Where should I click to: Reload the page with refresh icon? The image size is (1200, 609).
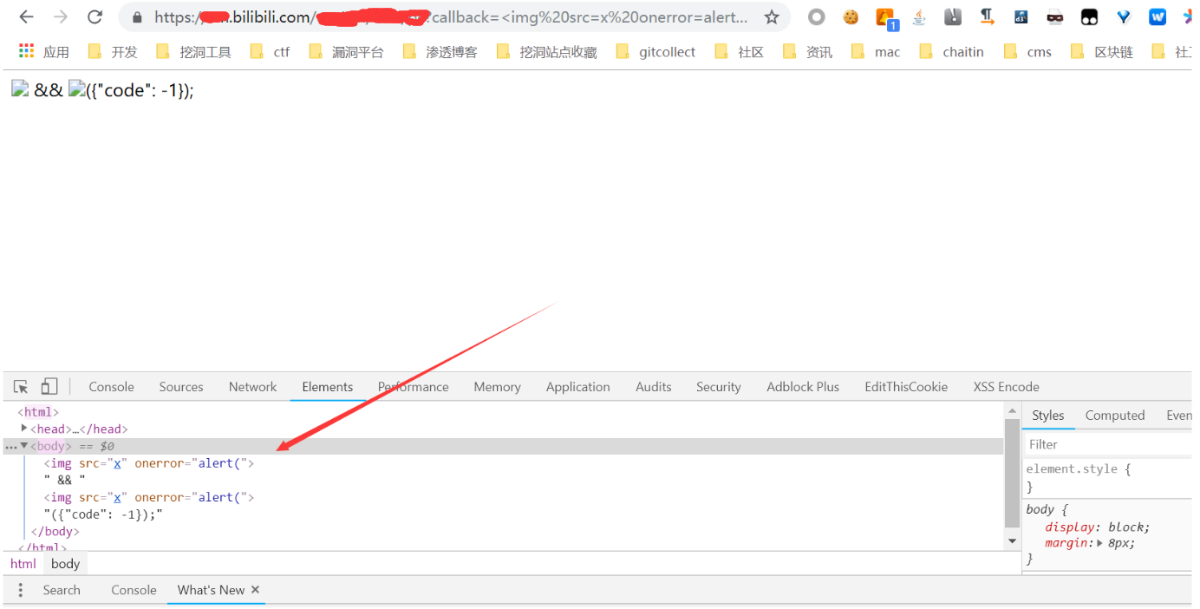click(95, 17)
